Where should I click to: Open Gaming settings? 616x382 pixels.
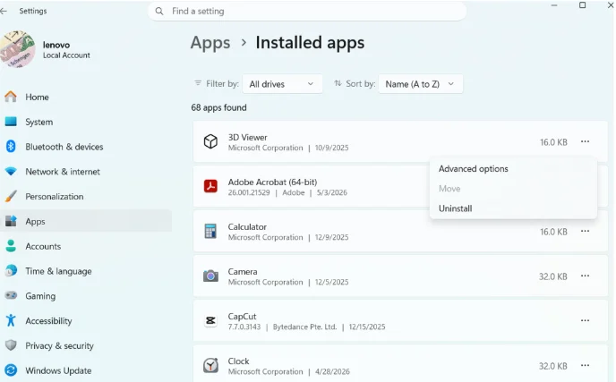click(86, 296)
